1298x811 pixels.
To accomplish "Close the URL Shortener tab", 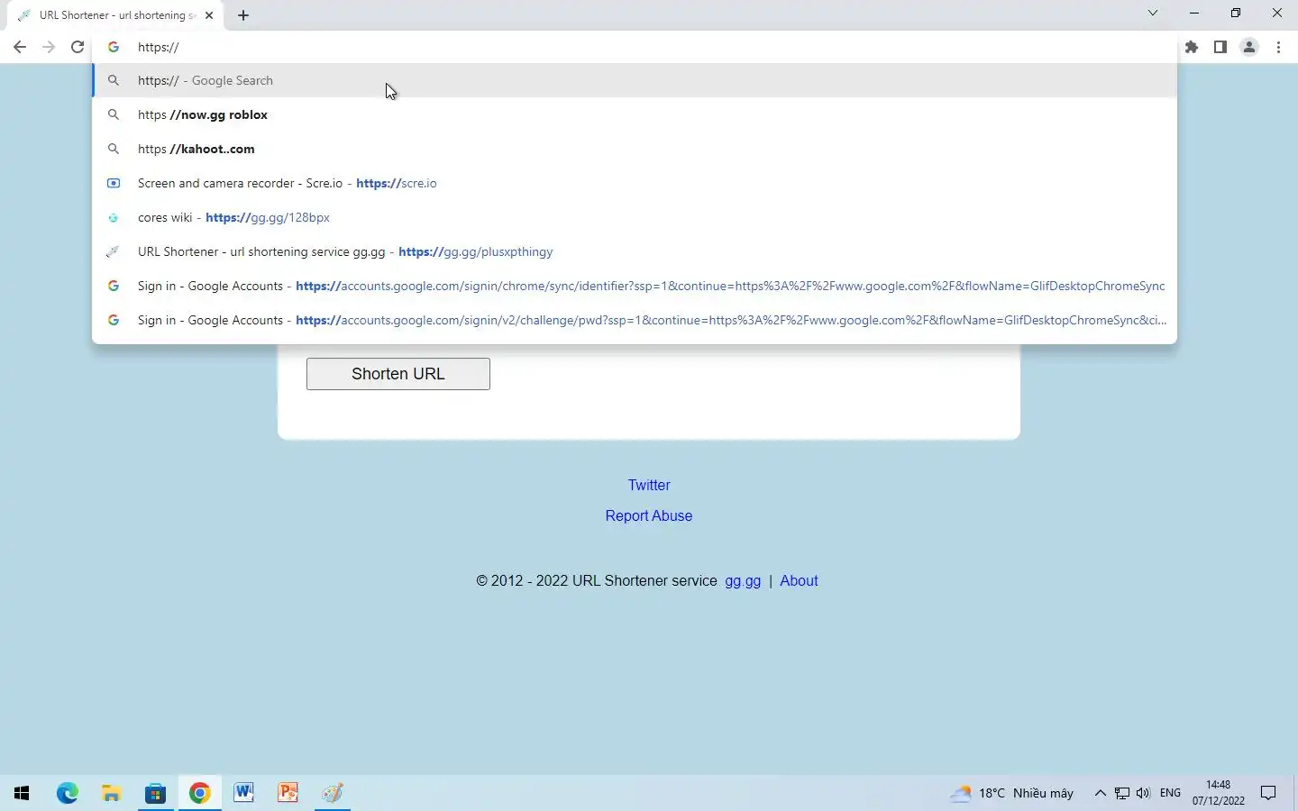I will click(209, 15).
